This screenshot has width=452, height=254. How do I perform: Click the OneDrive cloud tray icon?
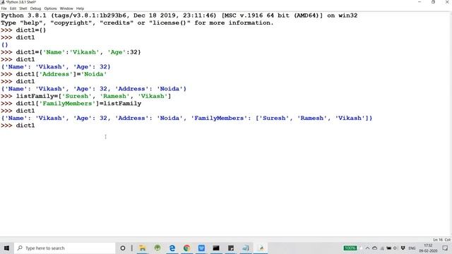pos(375,248)
